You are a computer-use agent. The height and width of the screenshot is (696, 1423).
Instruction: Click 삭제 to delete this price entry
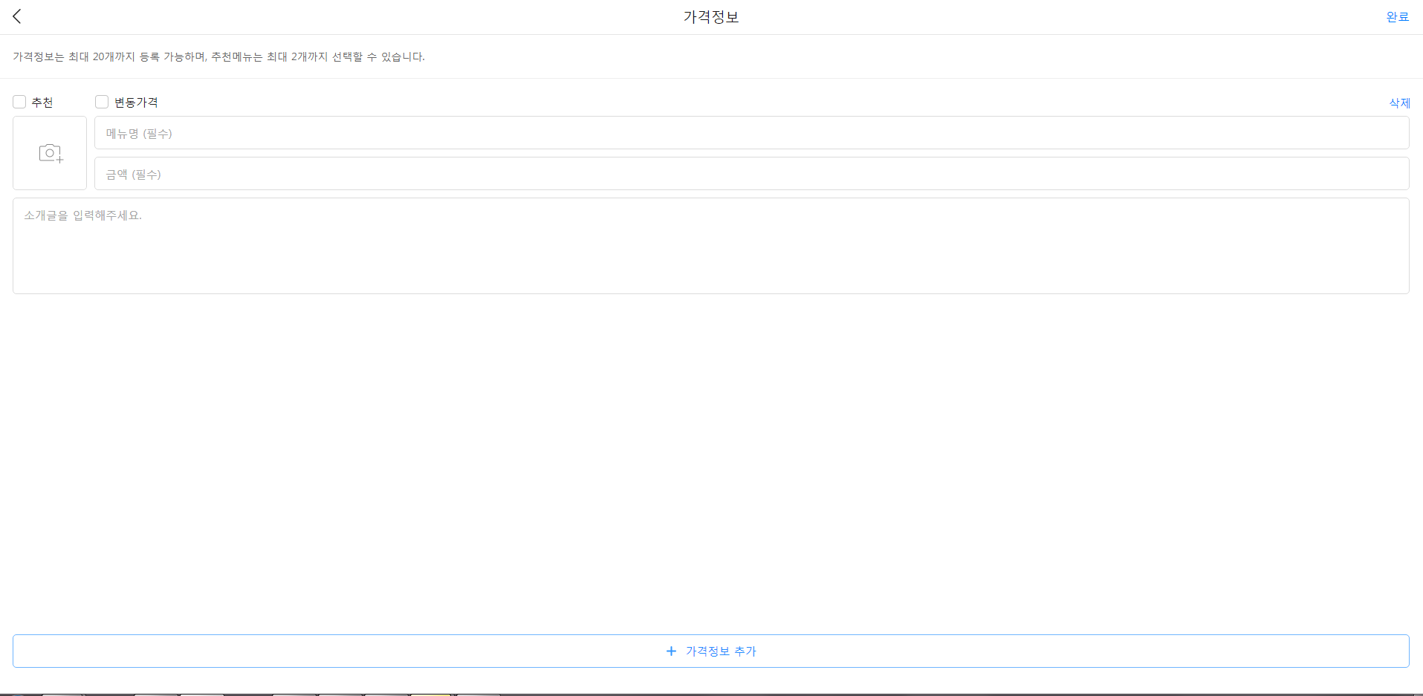tap(1399, 103)
